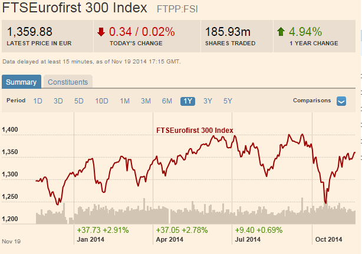This screenshot has height=254, width=362.
Task: Show the 3Y period chart
Action: (208, 101)
